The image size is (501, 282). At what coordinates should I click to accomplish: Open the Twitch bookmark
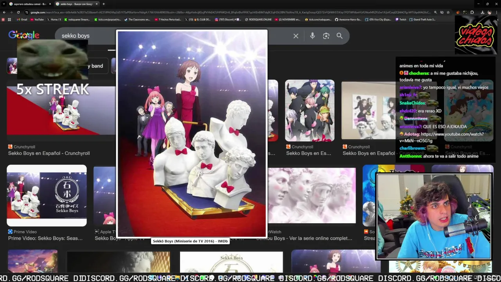(x=401, y=19)
